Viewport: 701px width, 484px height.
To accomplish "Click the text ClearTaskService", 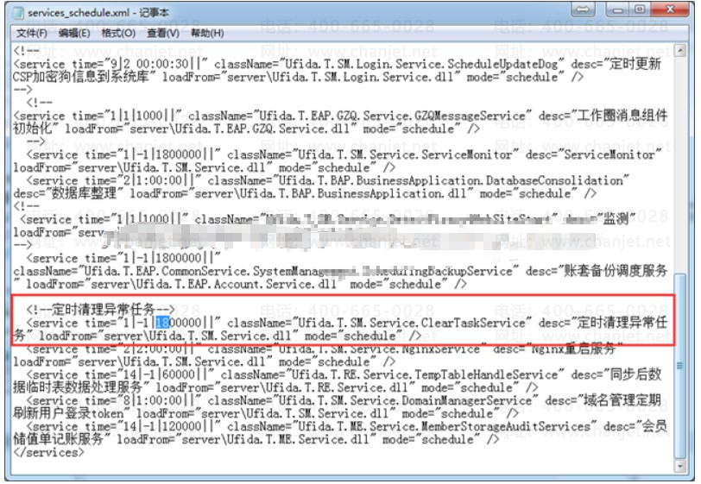I will (477, 323).
